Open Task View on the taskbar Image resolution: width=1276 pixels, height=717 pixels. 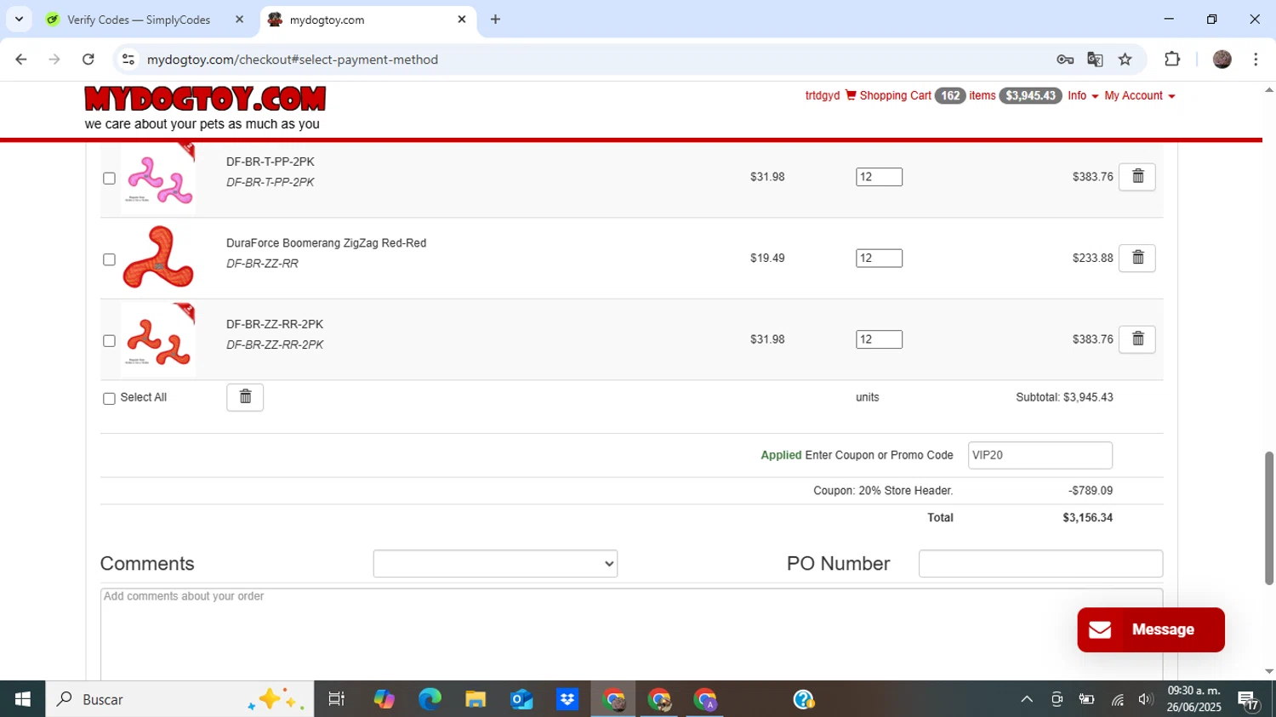337,699
